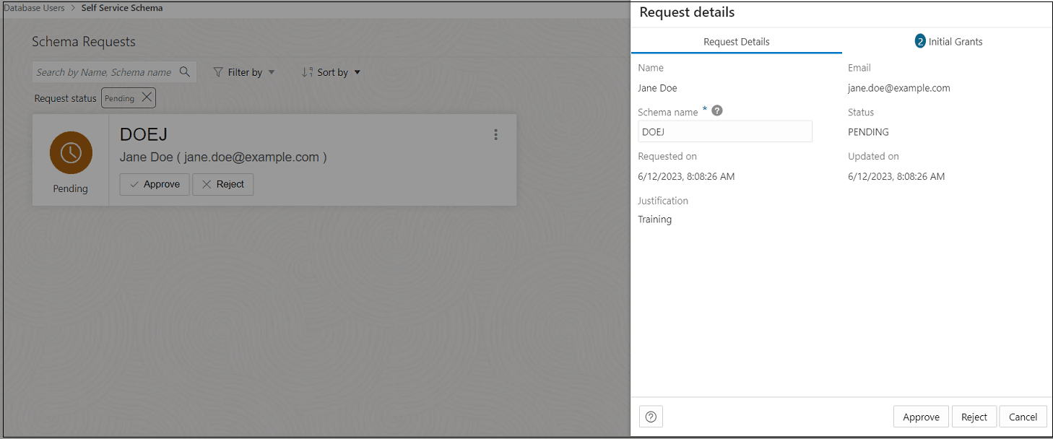Approve the request from the details panel
Viewport: 1053px width, 439px height.
pyautogui.click(x=920, y=417)
